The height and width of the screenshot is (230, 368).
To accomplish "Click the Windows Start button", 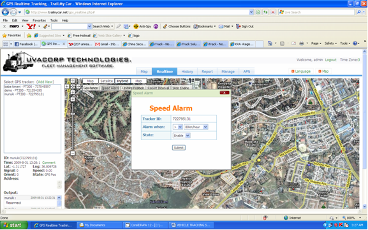I will pos(14,225).
